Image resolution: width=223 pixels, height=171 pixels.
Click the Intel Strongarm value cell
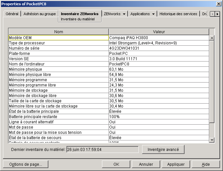(x=159, y=43)
